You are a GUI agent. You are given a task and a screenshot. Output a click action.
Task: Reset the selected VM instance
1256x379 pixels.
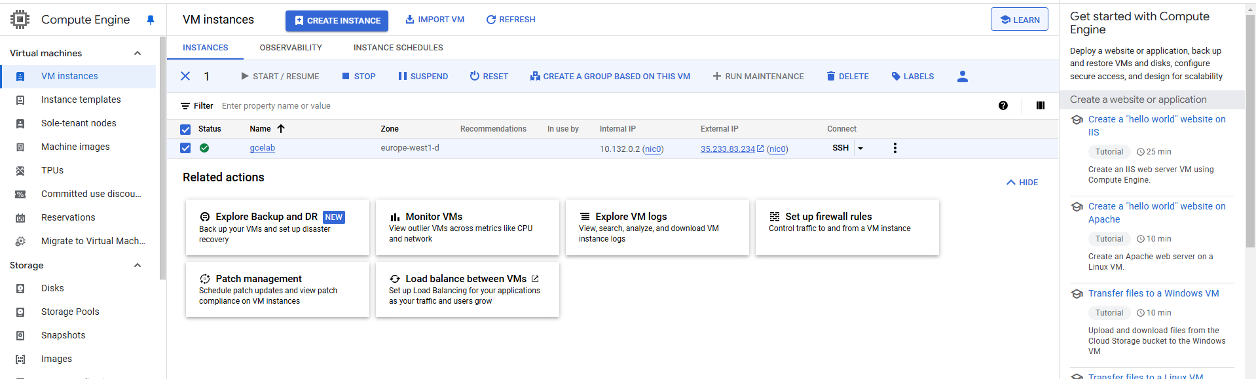click(489, 77)
